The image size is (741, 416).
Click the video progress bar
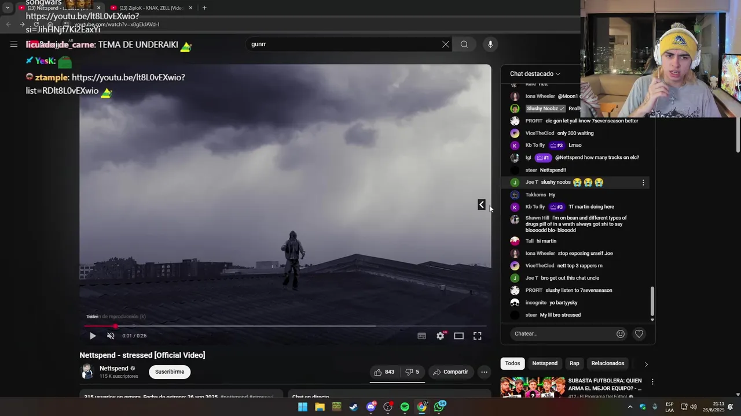pyautogui.click(x=285, y=326)
